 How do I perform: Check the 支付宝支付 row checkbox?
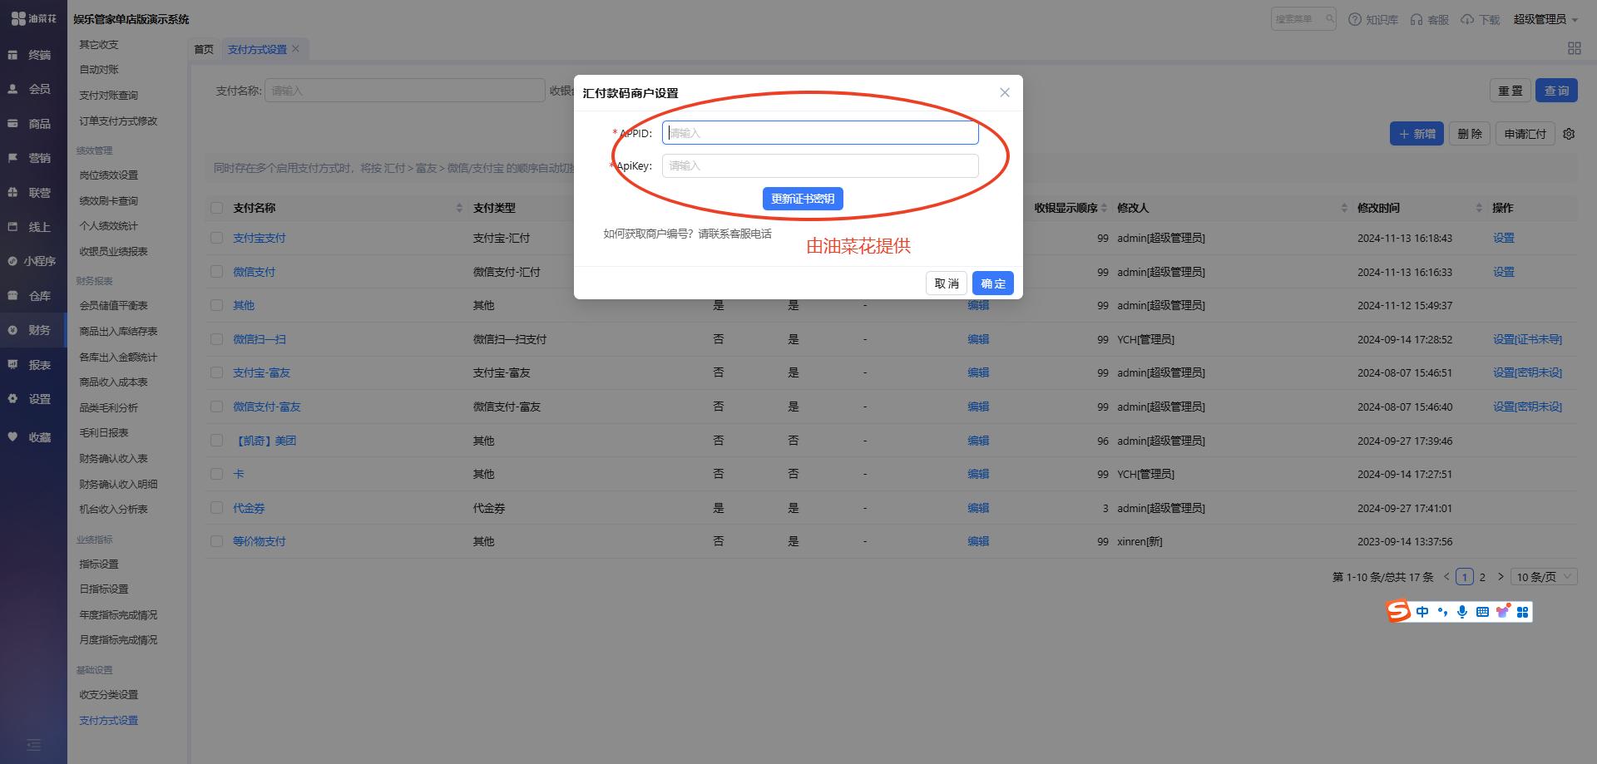click(x=216, y=238)
